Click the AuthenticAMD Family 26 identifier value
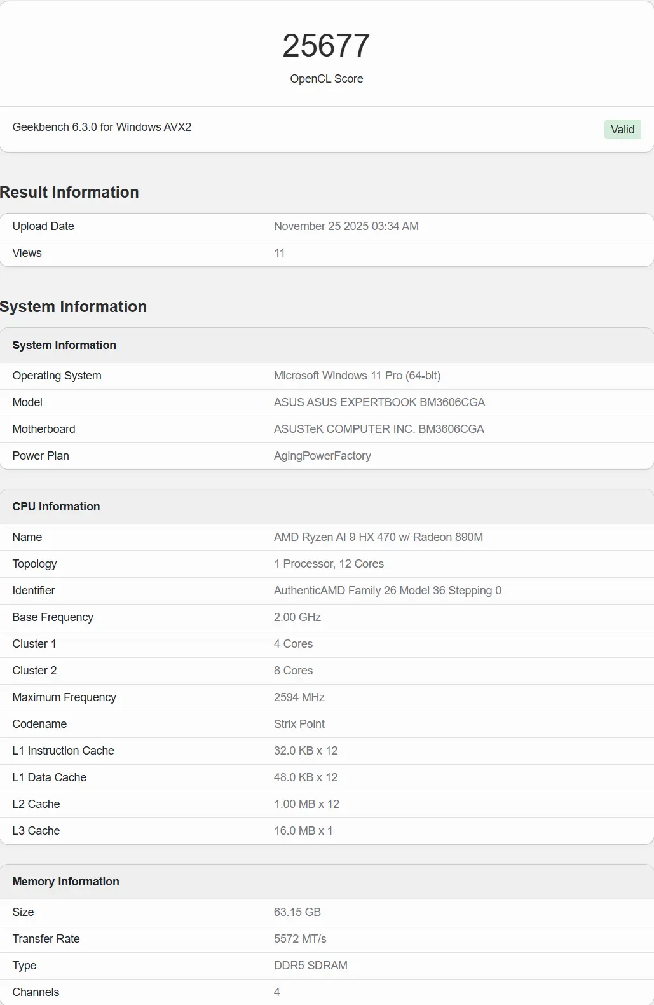Viewport: 654px width, 1005px height. [x=387, y=591]
